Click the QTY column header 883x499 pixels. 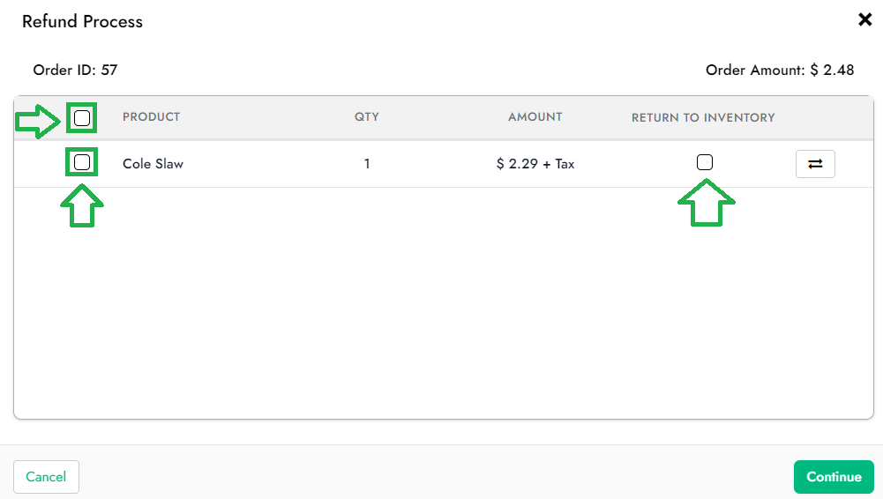(x=367, y=117)
